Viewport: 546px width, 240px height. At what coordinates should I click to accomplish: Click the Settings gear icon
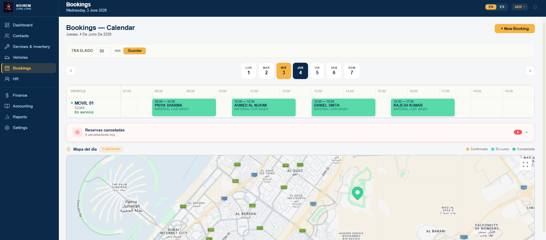coord(7,128)
